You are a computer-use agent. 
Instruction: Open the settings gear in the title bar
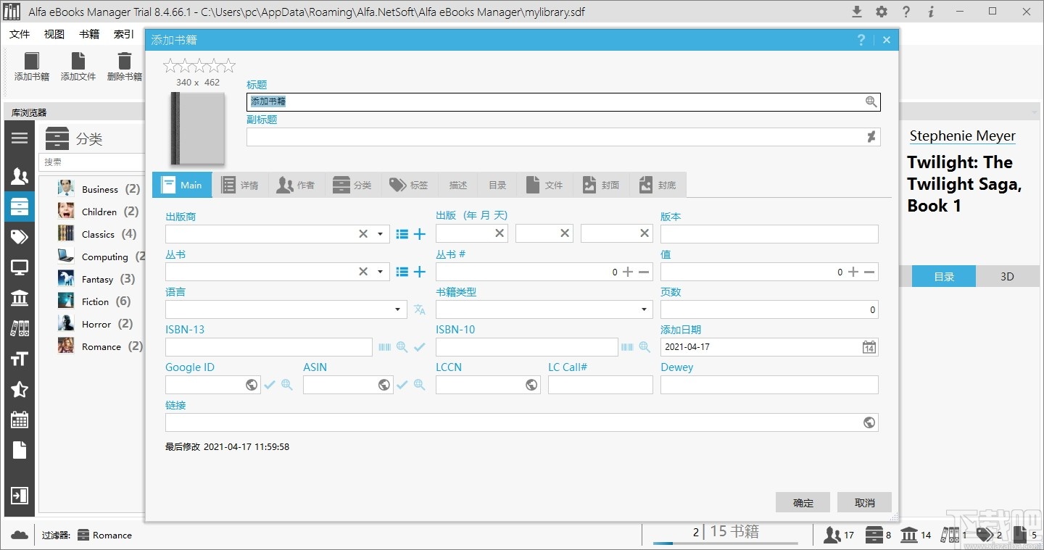(882, 12)
